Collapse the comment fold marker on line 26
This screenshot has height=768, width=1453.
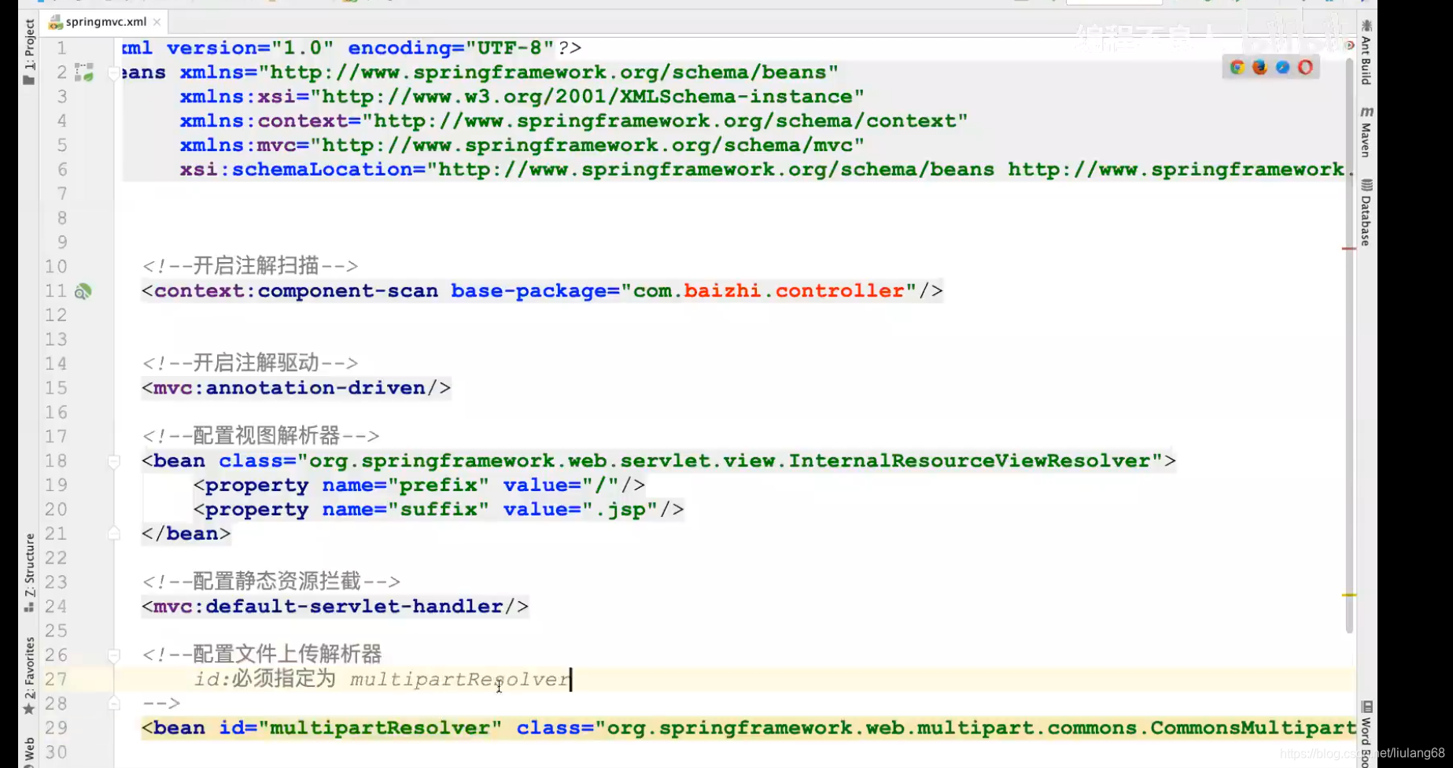pyautogui.click(x=114, y=655)
